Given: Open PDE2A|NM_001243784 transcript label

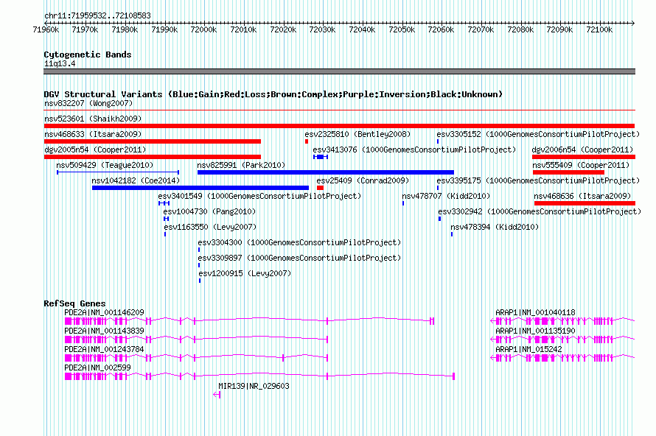Looking at the screenshot, I should (104, 349).
